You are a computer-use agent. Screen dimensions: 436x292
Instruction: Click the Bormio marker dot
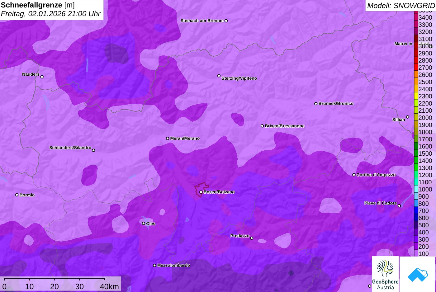click(x=17, y=195)
